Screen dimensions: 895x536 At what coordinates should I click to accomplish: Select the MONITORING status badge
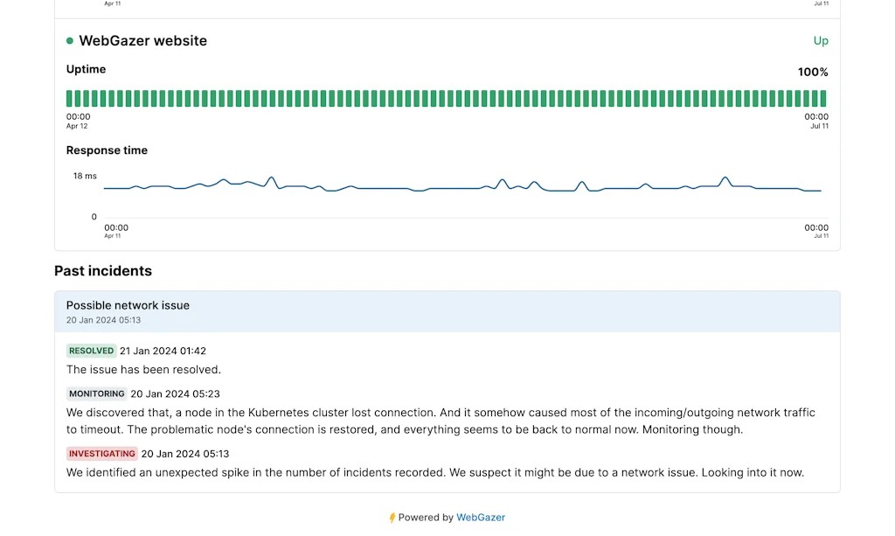(x=96, y=393)
